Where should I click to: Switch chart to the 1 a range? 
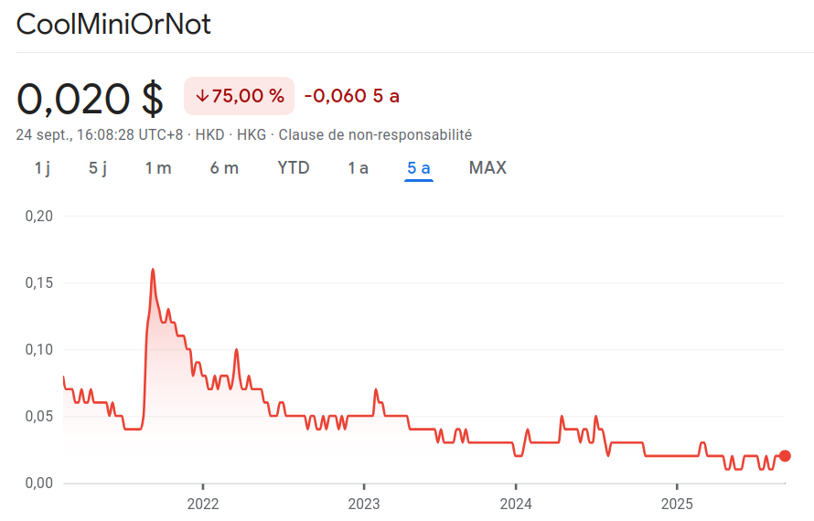358,168
